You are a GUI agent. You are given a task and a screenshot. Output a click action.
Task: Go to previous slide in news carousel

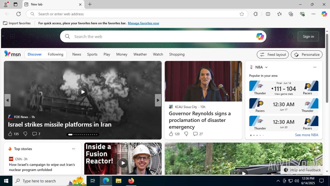point(7,100)
